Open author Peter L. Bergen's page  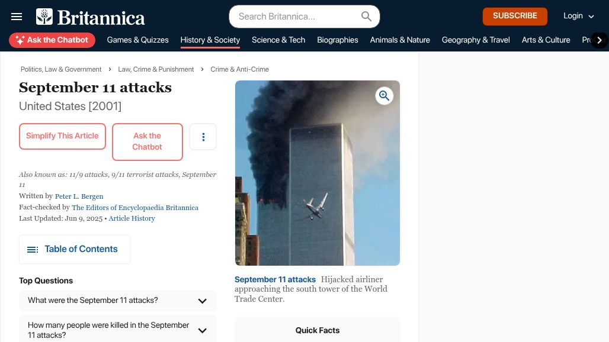coord(79,196)
